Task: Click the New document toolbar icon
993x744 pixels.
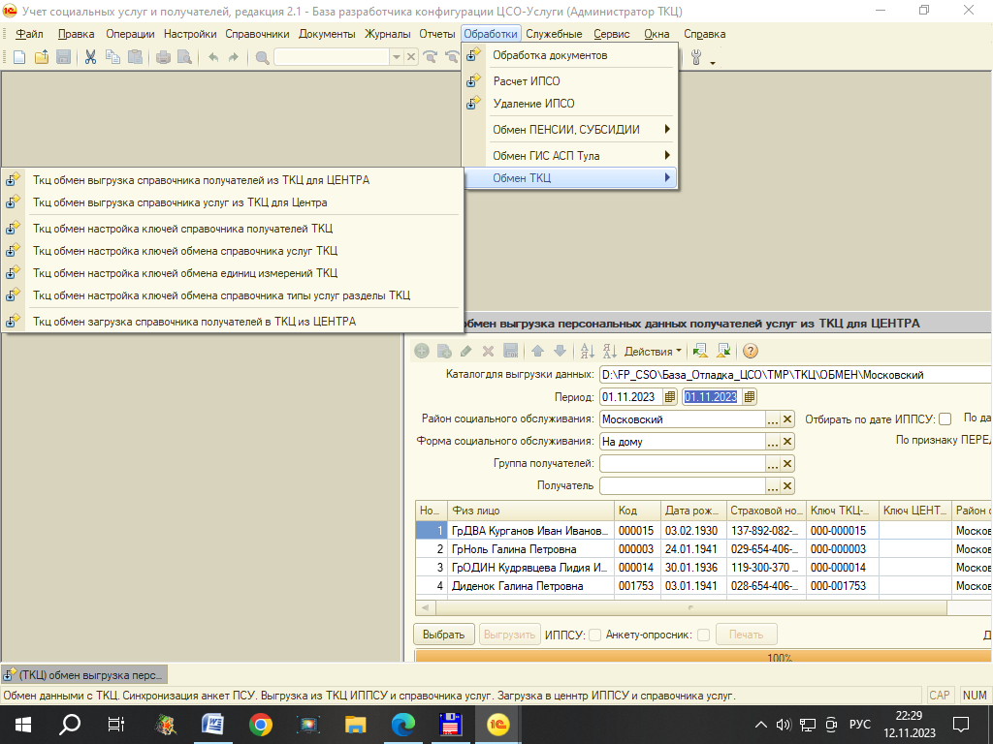Action: point(19,57)
